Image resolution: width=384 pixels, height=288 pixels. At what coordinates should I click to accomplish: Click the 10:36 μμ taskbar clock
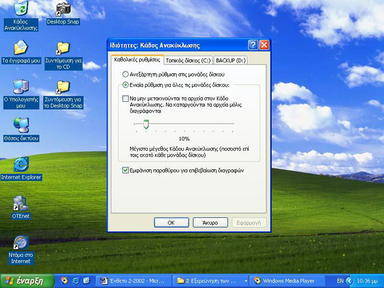point(367,281)
